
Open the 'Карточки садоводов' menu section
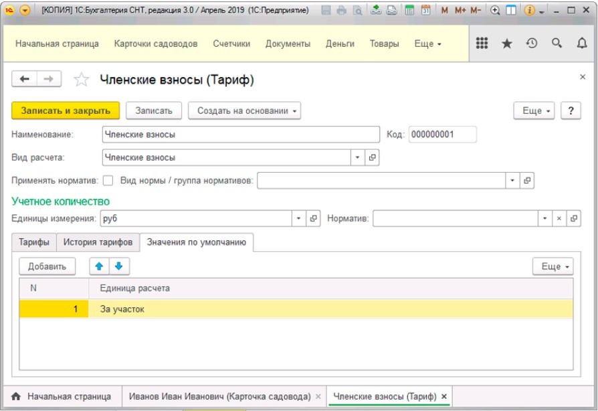tap(156, 44)
